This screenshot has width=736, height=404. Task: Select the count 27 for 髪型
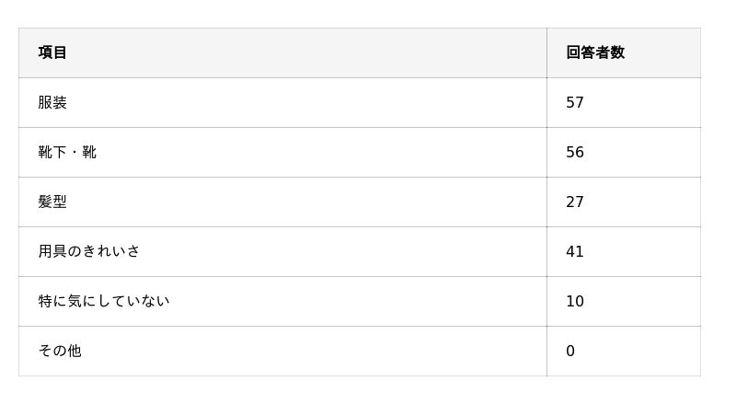click(x=575, y=202)
